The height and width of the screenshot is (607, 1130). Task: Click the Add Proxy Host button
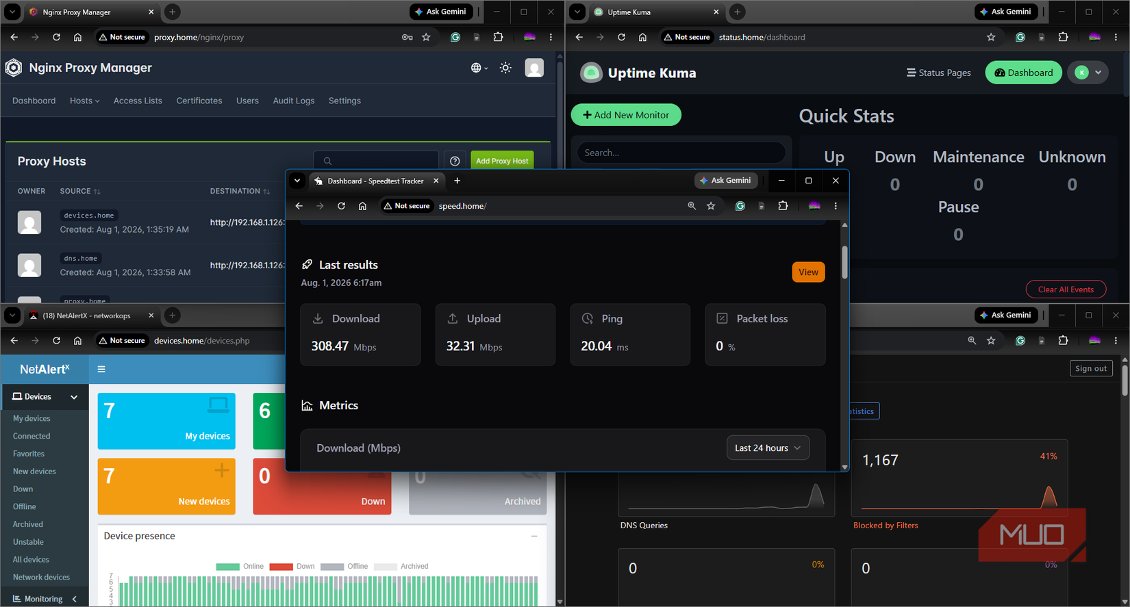click(502, 161)
